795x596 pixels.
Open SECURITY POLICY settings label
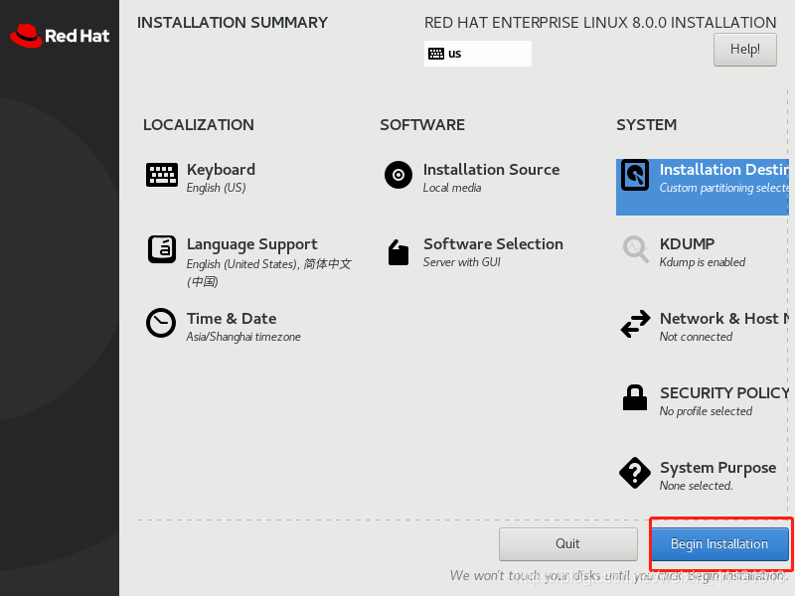(x=724, y=392)
